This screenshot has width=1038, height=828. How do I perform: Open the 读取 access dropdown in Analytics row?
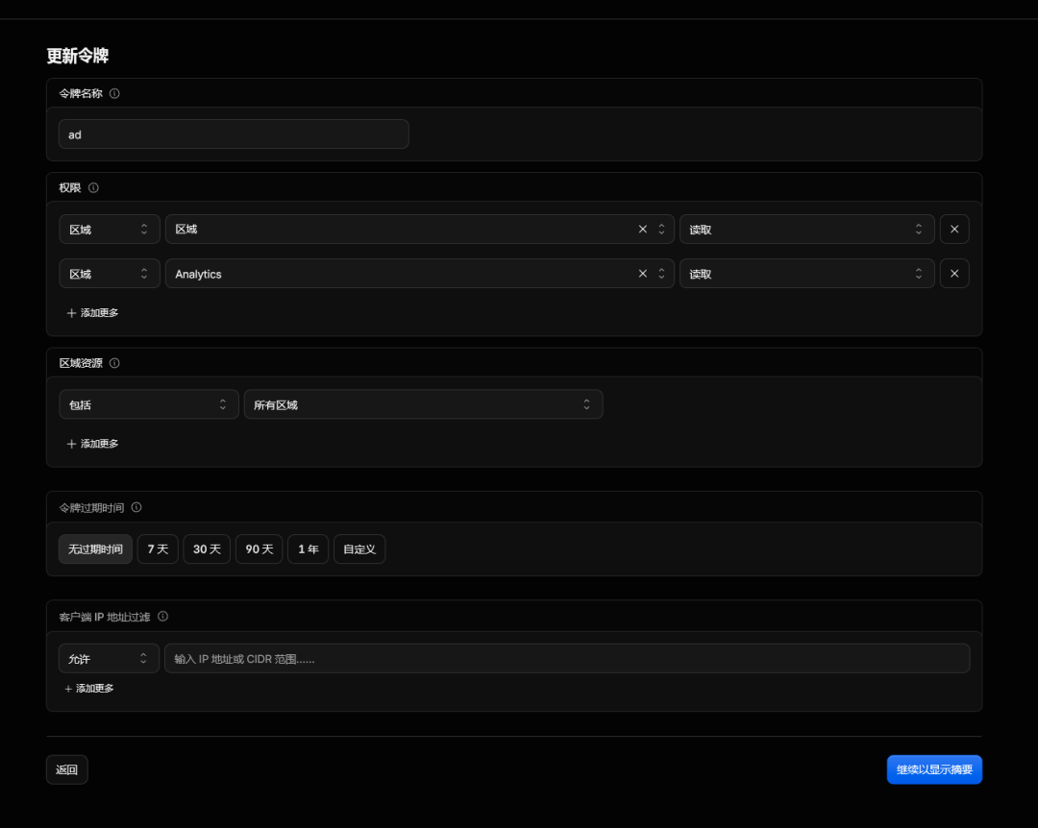click(x=807, y=274)
